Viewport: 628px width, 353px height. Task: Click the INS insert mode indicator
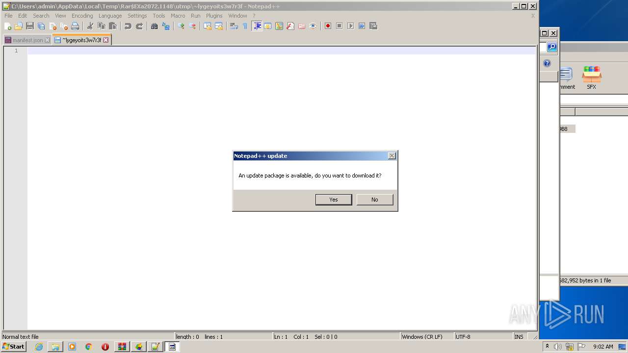(519, 337)
